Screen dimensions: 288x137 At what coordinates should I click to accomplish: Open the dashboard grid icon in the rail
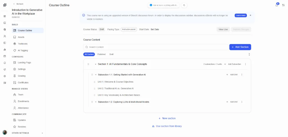5,16
